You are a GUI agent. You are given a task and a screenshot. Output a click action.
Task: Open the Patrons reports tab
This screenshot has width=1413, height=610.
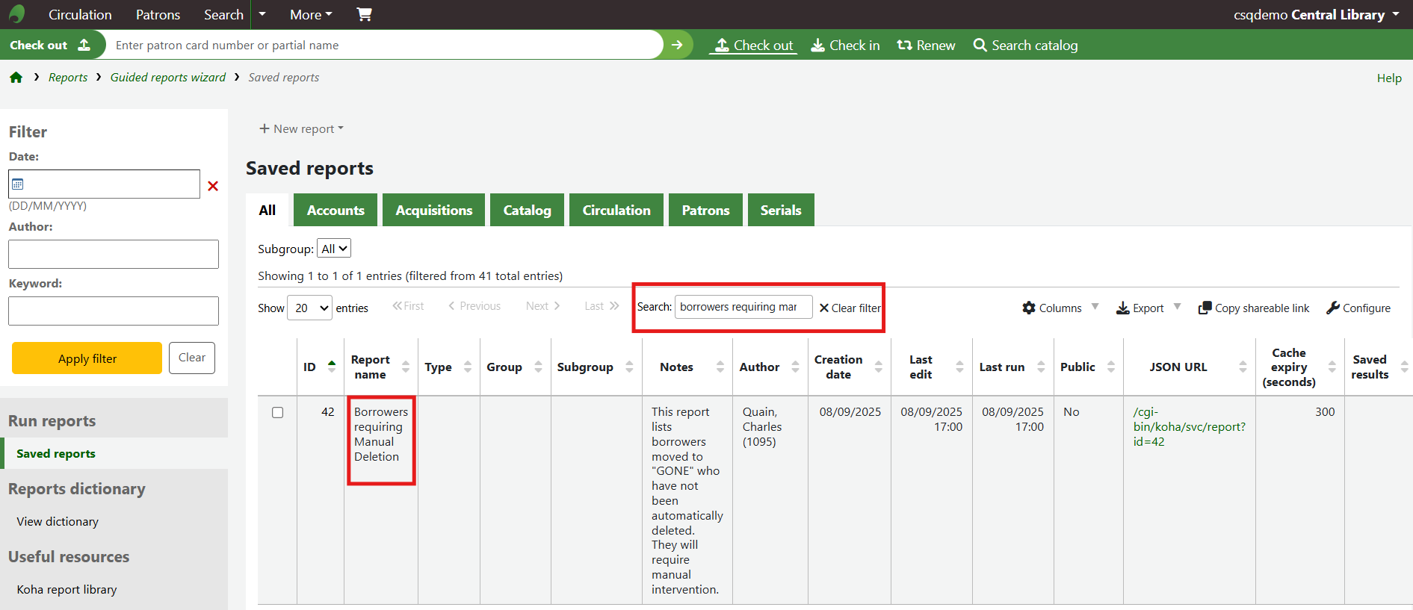click(705, 211)
